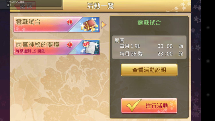Open 查看活動說明 event description
The image size is (215, 121).
click(x=149, y=70)
